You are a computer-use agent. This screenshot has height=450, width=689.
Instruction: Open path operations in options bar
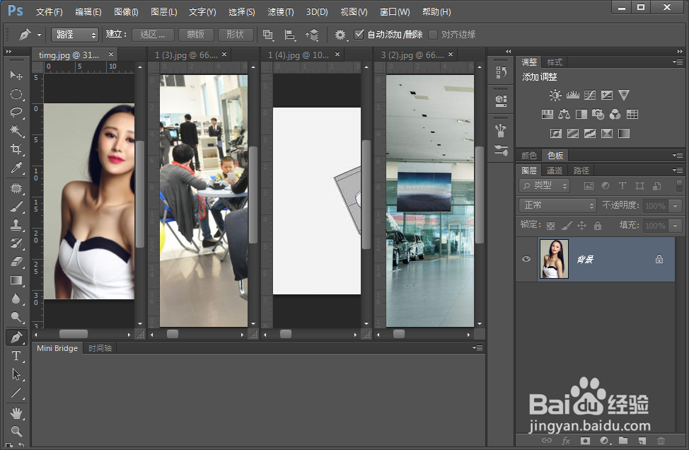267,35
